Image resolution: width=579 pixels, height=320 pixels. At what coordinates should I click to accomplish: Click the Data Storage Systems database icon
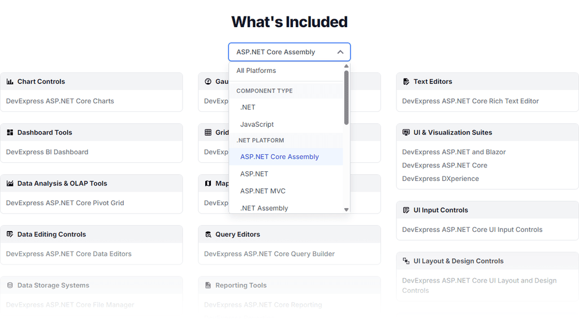click(10, 286)
